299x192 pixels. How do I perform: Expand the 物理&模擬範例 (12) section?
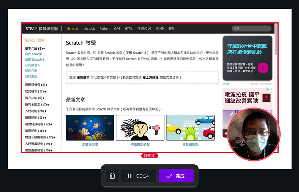(40, 137)
